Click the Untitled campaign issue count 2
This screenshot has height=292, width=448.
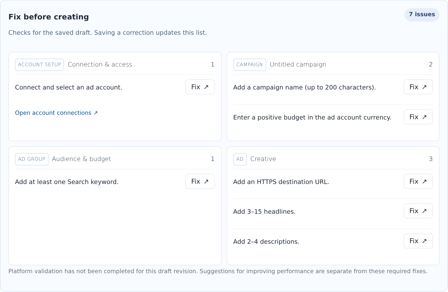click(431, 64)
